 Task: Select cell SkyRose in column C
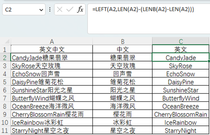[x=181, y=65]
